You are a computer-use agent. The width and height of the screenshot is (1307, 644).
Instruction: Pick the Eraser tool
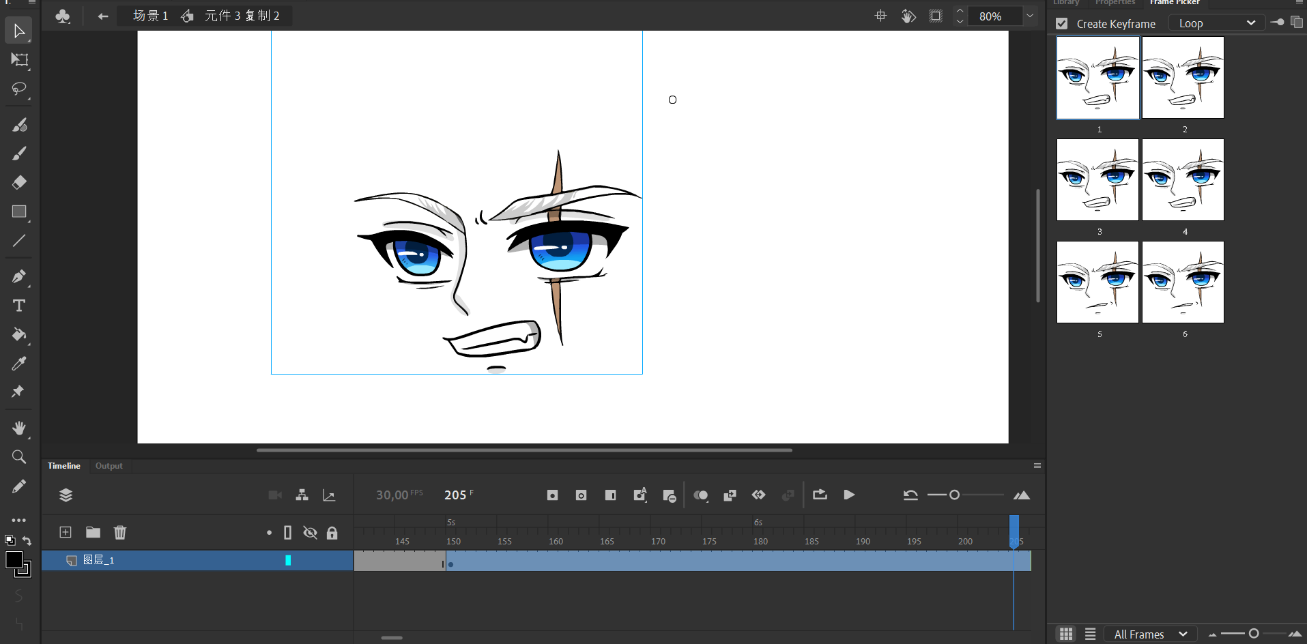[19, 182]
